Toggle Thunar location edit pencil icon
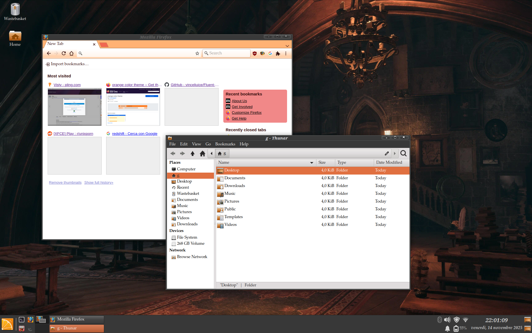The width and height of the screenshot is (532, 333). click(x=387, y=153)
